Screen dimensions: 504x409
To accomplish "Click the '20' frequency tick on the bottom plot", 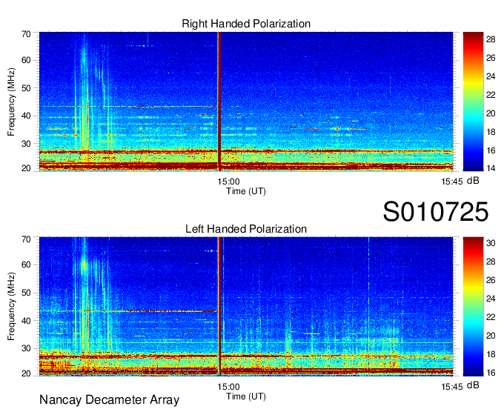I will [x=26, y=373].
